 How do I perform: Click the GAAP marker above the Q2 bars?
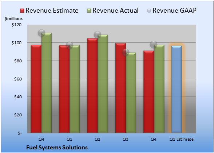point(98,35)
